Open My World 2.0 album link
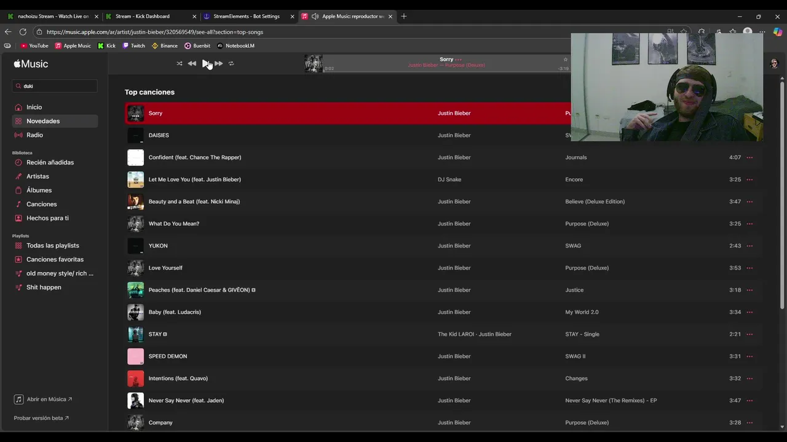The height and width of the screenshot is (442, 787). tap(582, 312)
